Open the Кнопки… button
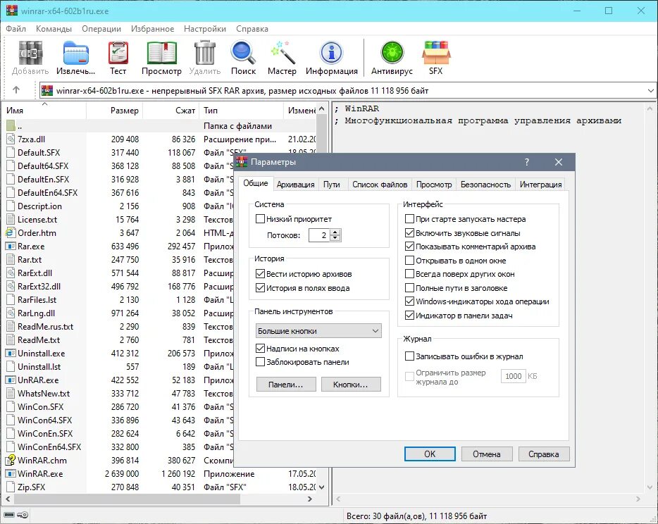The height and width of the screenshot is (524, 658). 351,385
